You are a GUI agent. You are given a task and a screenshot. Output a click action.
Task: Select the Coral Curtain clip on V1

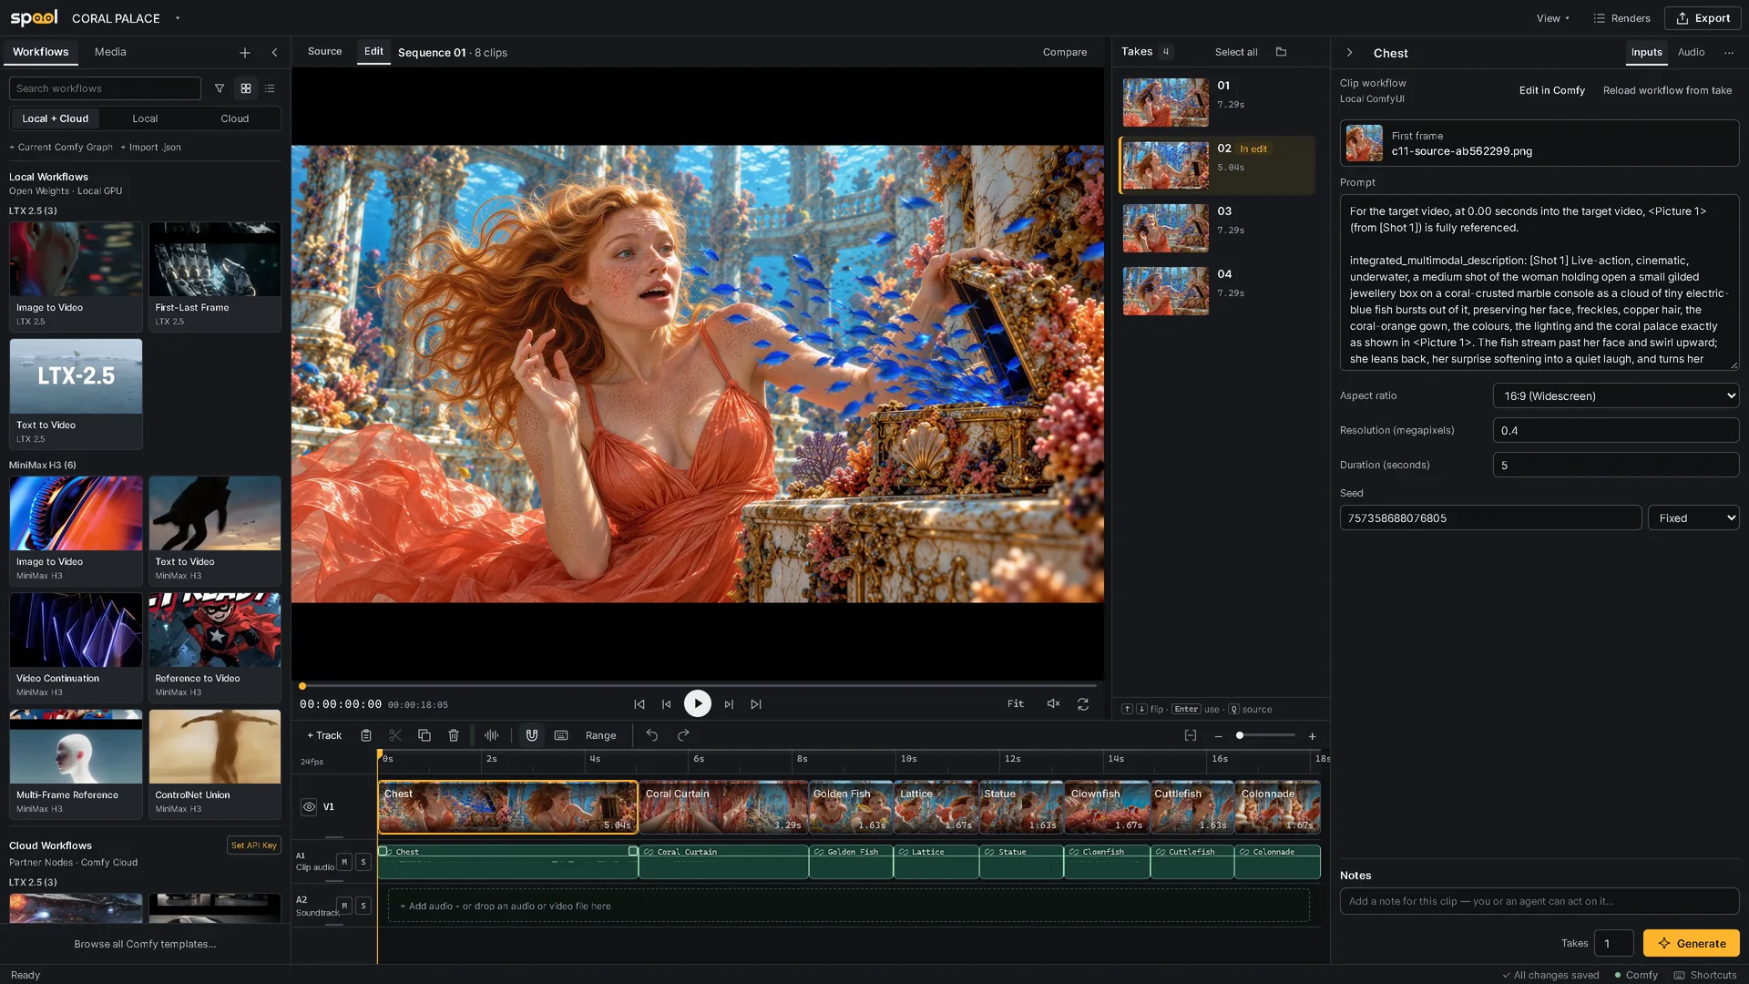pos(723,806)
